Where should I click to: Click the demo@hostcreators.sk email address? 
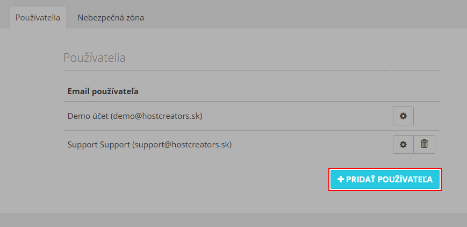pyautogui.click(x=156, y=116)
